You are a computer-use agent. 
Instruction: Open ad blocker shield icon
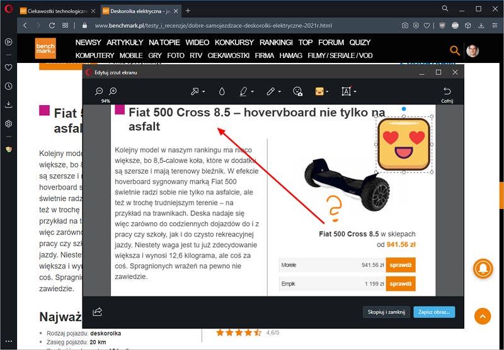pyautogui.click(x=442, y=25)
